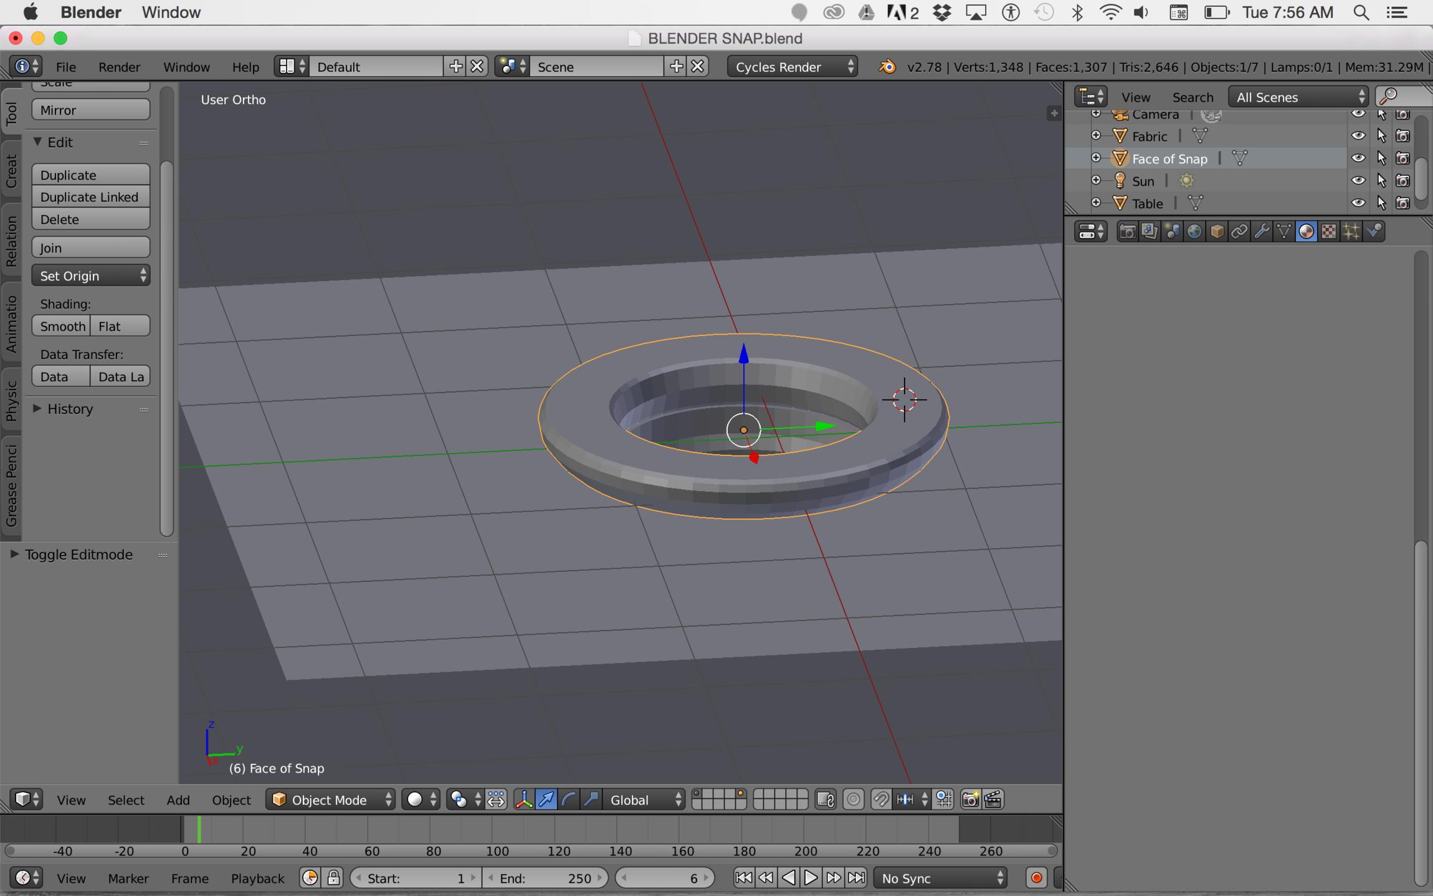Open the World properties globe tab
This screenshot has height=896, width=1433.
(1194, 232)
